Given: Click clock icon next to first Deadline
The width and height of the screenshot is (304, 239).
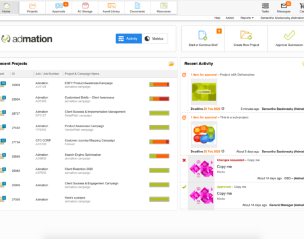Looking at the screenshot, I should pos(223,109).
